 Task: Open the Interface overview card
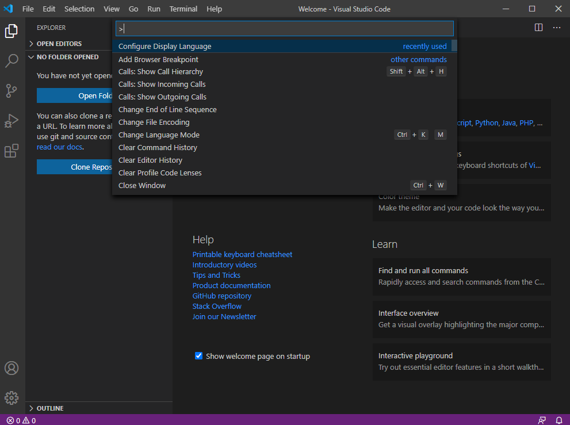461,319
